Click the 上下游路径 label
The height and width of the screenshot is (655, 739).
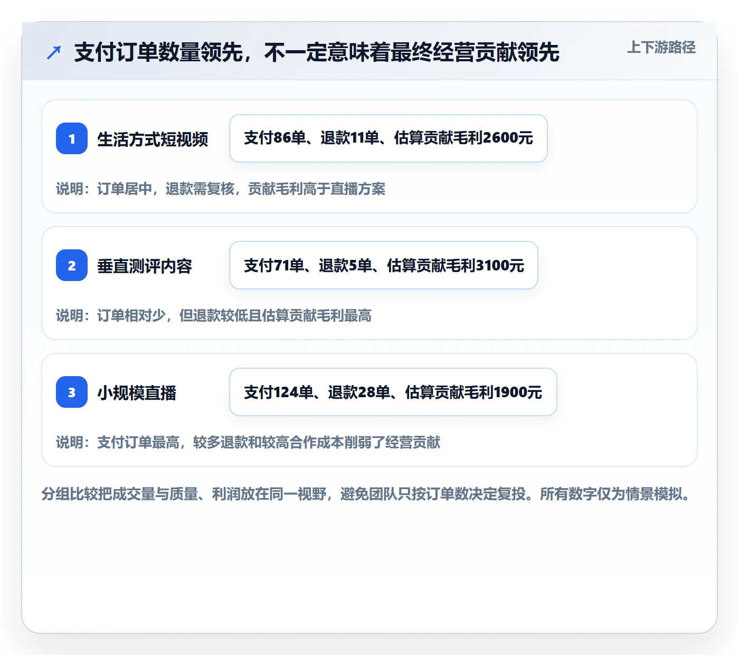click(x=661, y=48)
